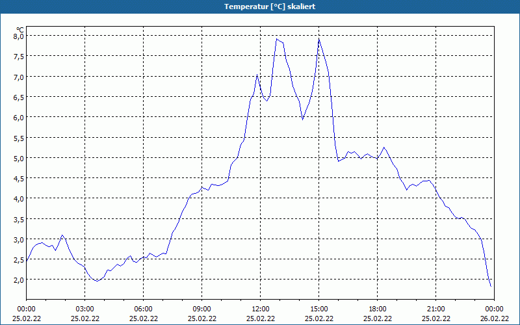Click the 03:00 time axis label
520x325 pixels.
(85, 309)
